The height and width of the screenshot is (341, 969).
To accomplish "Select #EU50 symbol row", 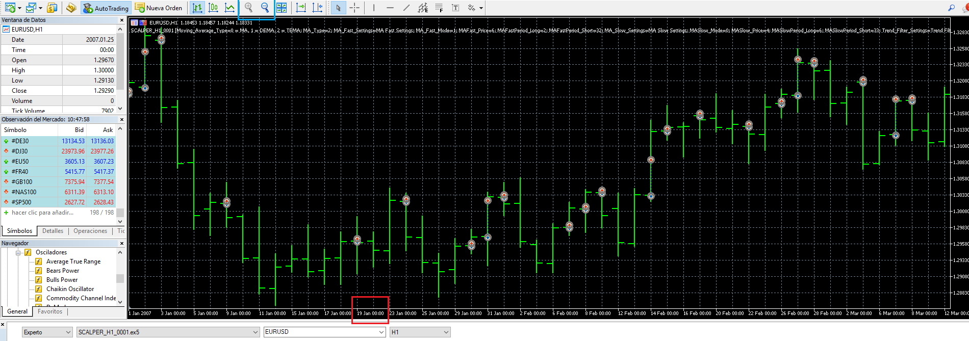I will pos(58,162).
